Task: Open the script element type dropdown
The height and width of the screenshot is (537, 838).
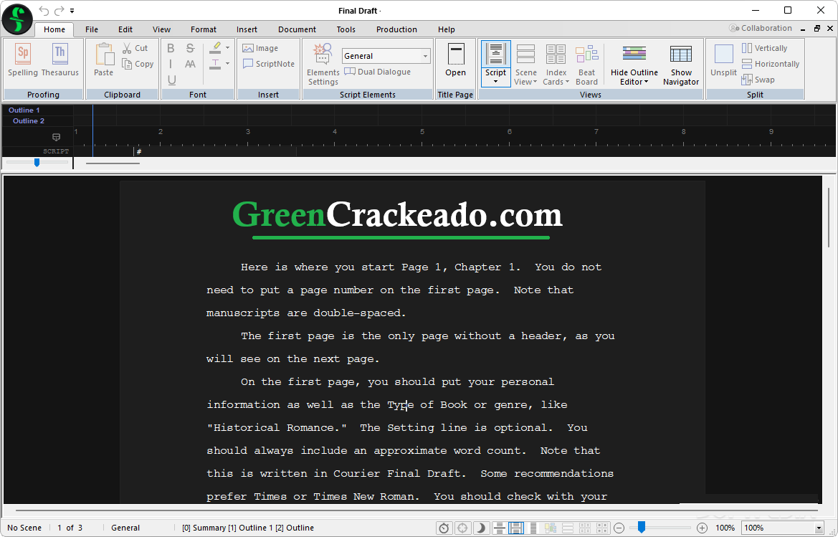Action: (x=425, y=55)
